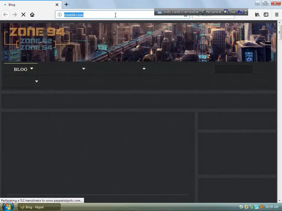Expand the second-row navigation dropdown arrow

[x=37, y=81]
